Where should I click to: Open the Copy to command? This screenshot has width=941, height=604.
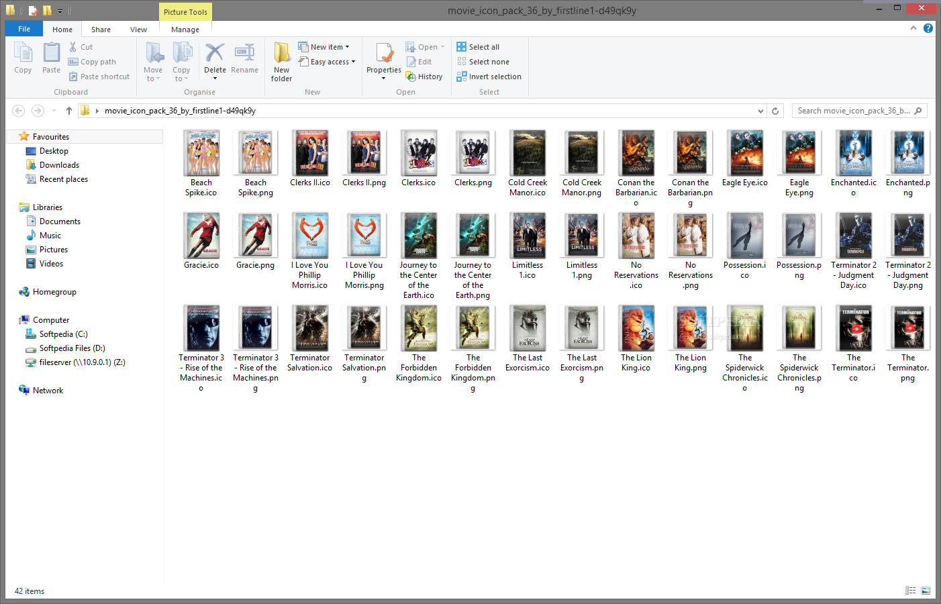[181, 62]
